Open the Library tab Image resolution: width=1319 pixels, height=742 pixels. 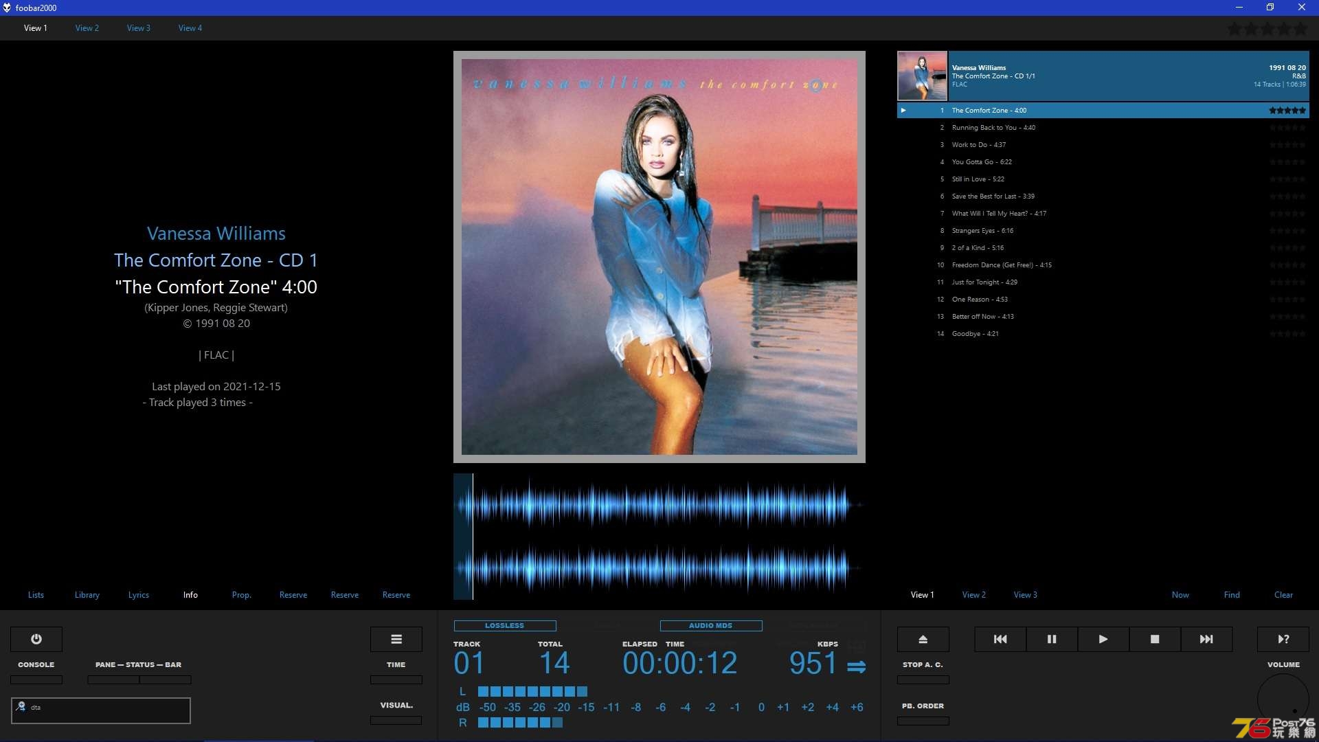(x=87, y=595)
